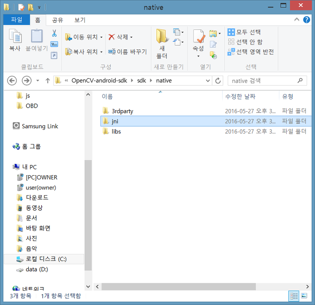Click the Delete (삭제) button
The width and height of the screenshot is (315, 305).
(118, 37)
